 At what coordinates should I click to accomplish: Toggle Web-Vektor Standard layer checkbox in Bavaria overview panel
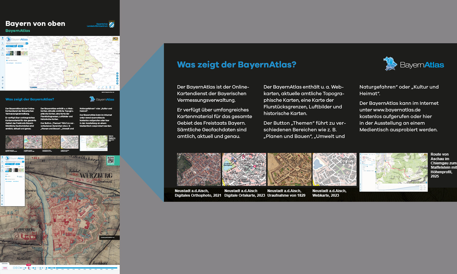pos(7,60)
